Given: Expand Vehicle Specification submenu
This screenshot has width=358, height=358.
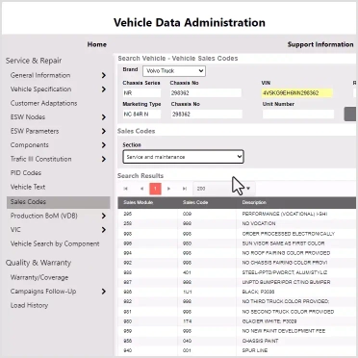Looking at the screenshot, I should point(104,89).
